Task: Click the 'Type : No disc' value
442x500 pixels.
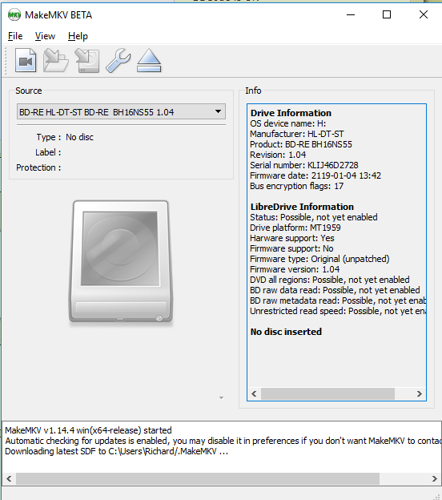Action: 79,137
